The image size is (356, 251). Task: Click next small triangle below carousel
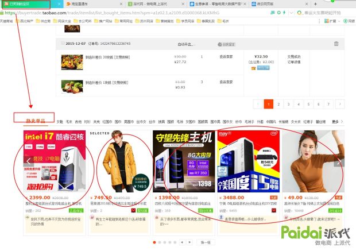click(x=190, y=242)
